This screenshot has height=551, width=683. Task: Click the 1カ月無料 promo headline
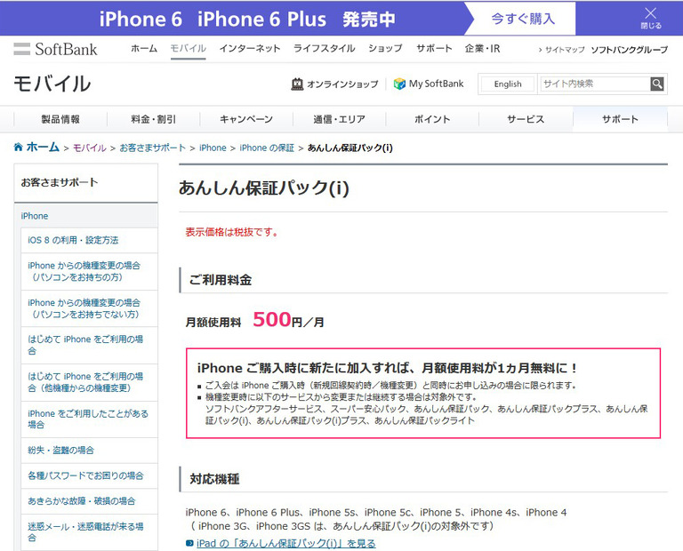pos(387,368)
